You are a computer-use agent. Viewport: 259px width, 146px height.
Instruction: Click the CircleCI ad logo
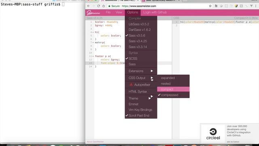click(213, 134)
